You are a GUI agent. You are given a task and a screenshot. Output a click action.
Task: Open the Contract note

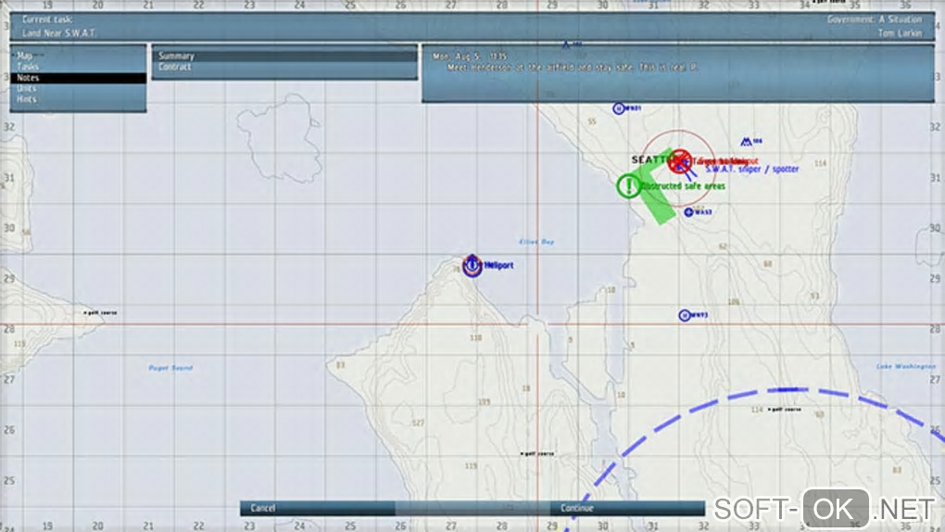click(284, 67)
